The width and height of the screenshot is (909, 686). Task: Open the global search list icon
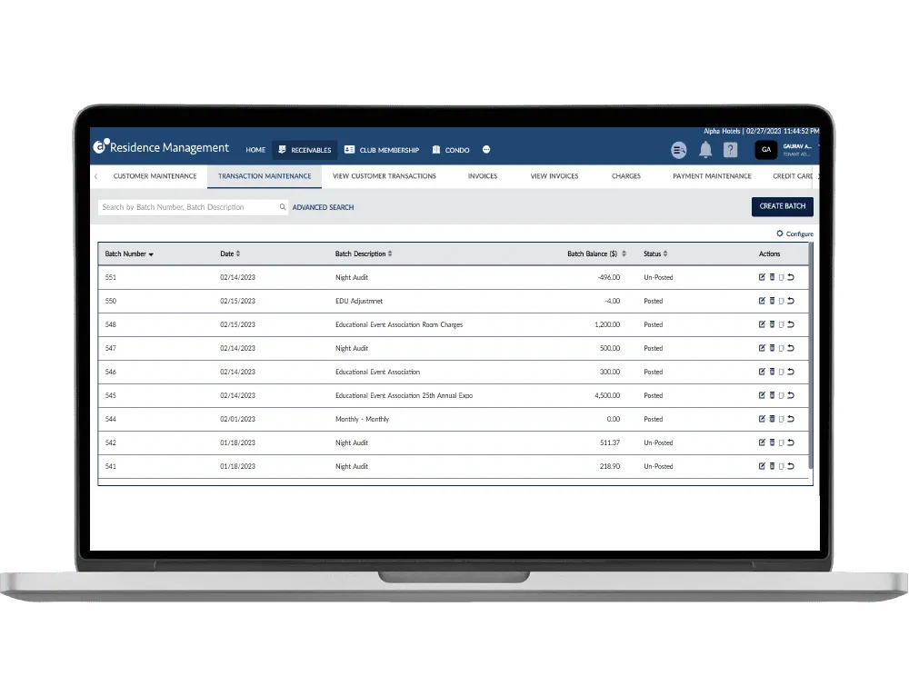[679, 150]
